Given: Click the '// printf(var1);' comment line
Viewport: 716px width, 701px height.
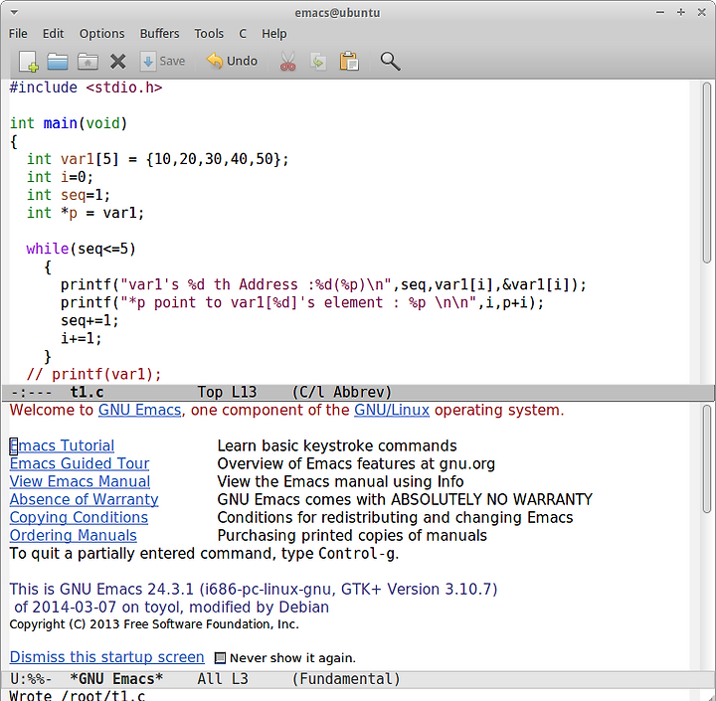Looking at the screenshot, I should click(x=94, y=375).
